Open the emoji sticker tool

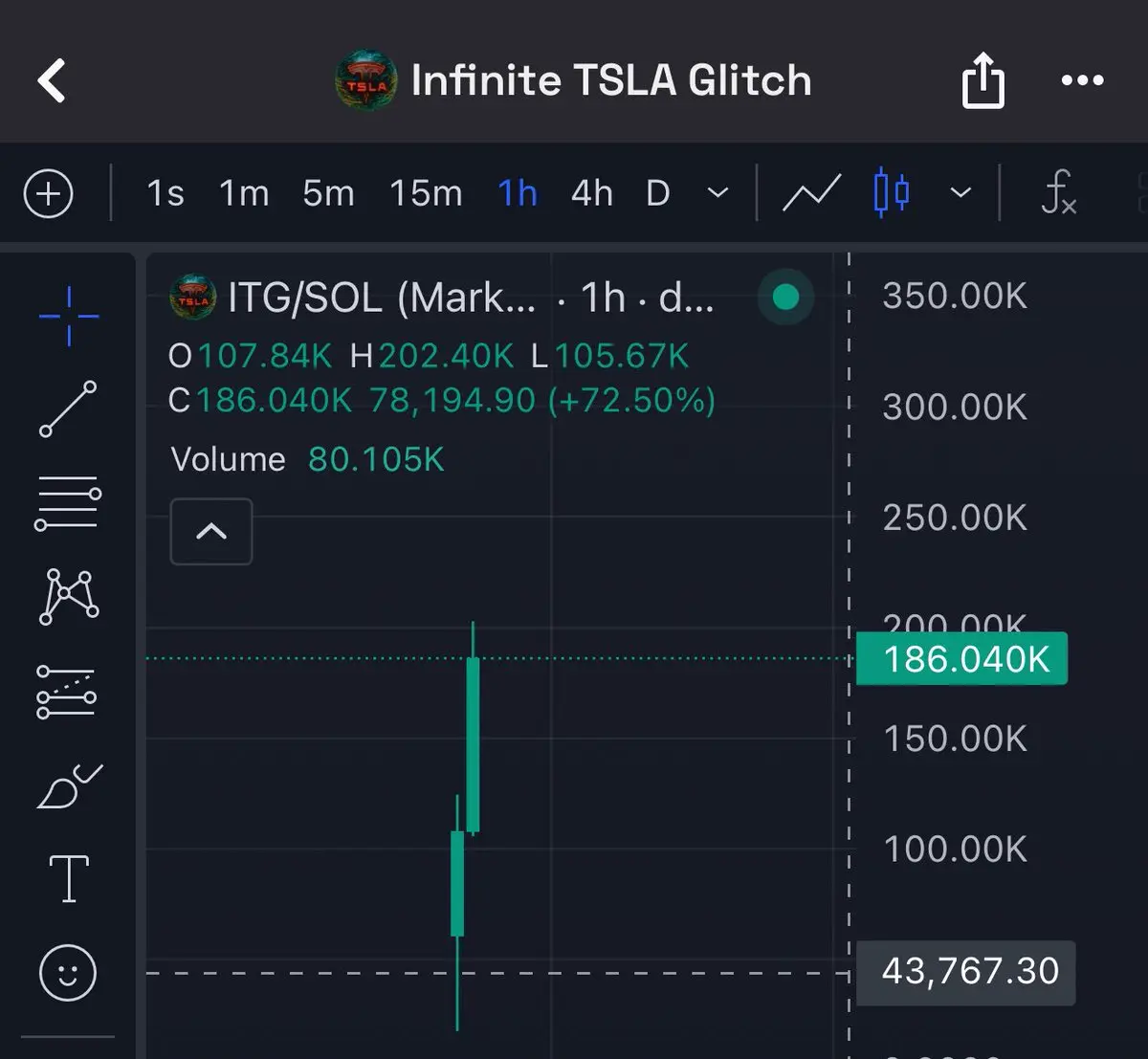(x=68, y=973)
